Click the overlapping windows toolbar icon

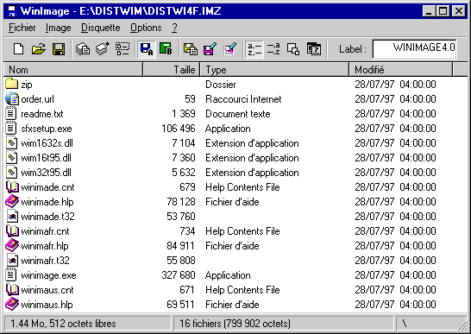pyautogui.click(x=293, y=48)
